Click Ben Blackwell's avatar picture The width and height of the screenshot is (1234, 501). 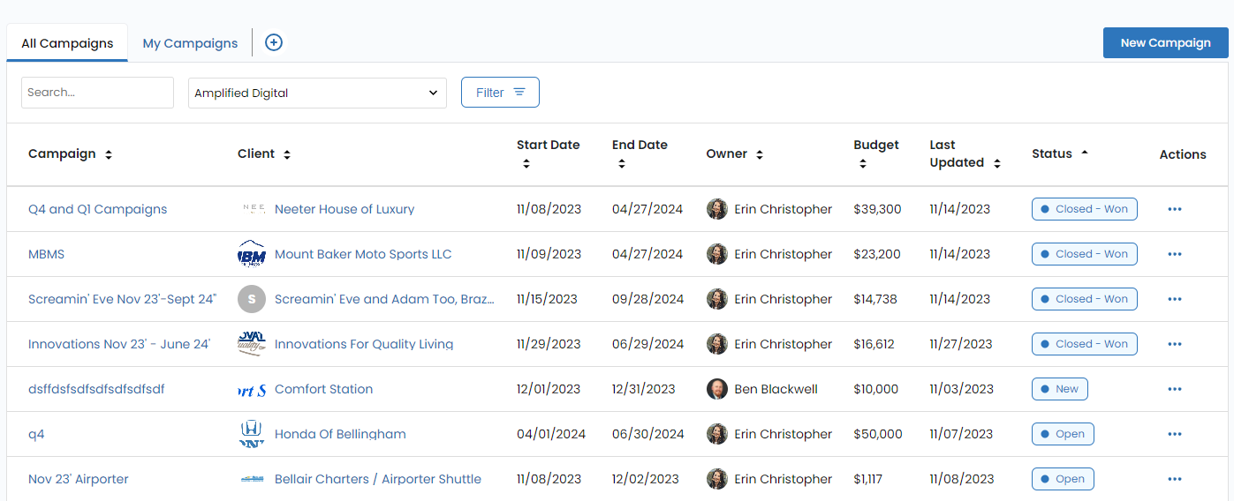click(717, 389)
